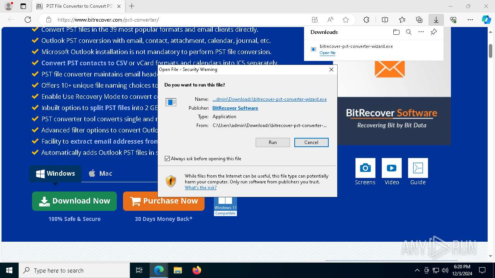Launch Firefox from the taskbar
The height and width of the screenshot is (278, 495).
point(197,270)
